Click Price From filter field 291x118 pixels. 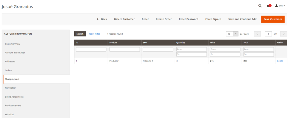(x=225, y=49)
